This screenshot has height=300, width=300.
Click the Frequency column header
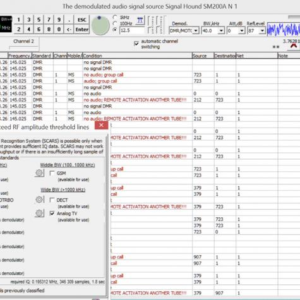[20, 56]
